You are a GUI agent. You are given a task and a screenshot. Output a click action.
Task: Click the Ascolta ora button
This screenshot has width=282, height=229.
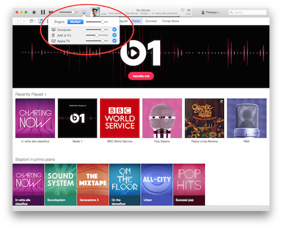point(141,76)
